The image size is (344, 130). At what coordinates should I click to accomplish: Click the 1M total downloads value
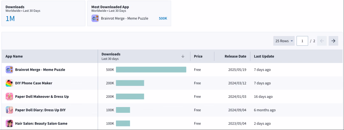click(x=10, y=19)
